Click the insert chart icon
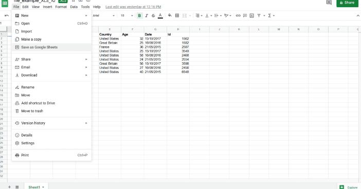361x189 pixels. 252,15
